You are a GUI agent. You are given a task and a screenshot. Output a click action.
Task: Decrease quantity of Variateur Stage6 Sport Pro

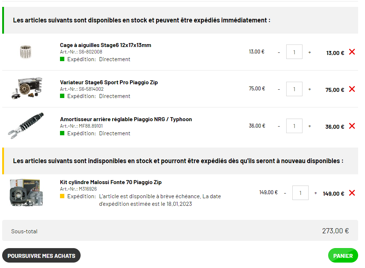(279, 89)
